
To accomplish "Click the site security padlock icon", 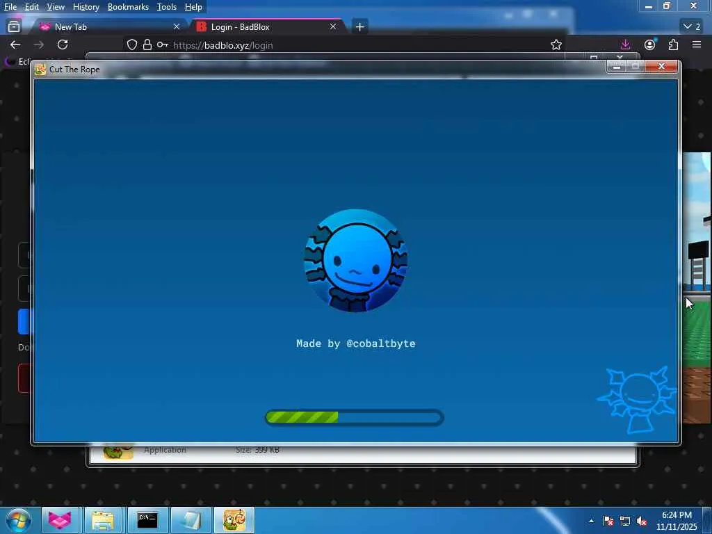I will click(147, 44).
